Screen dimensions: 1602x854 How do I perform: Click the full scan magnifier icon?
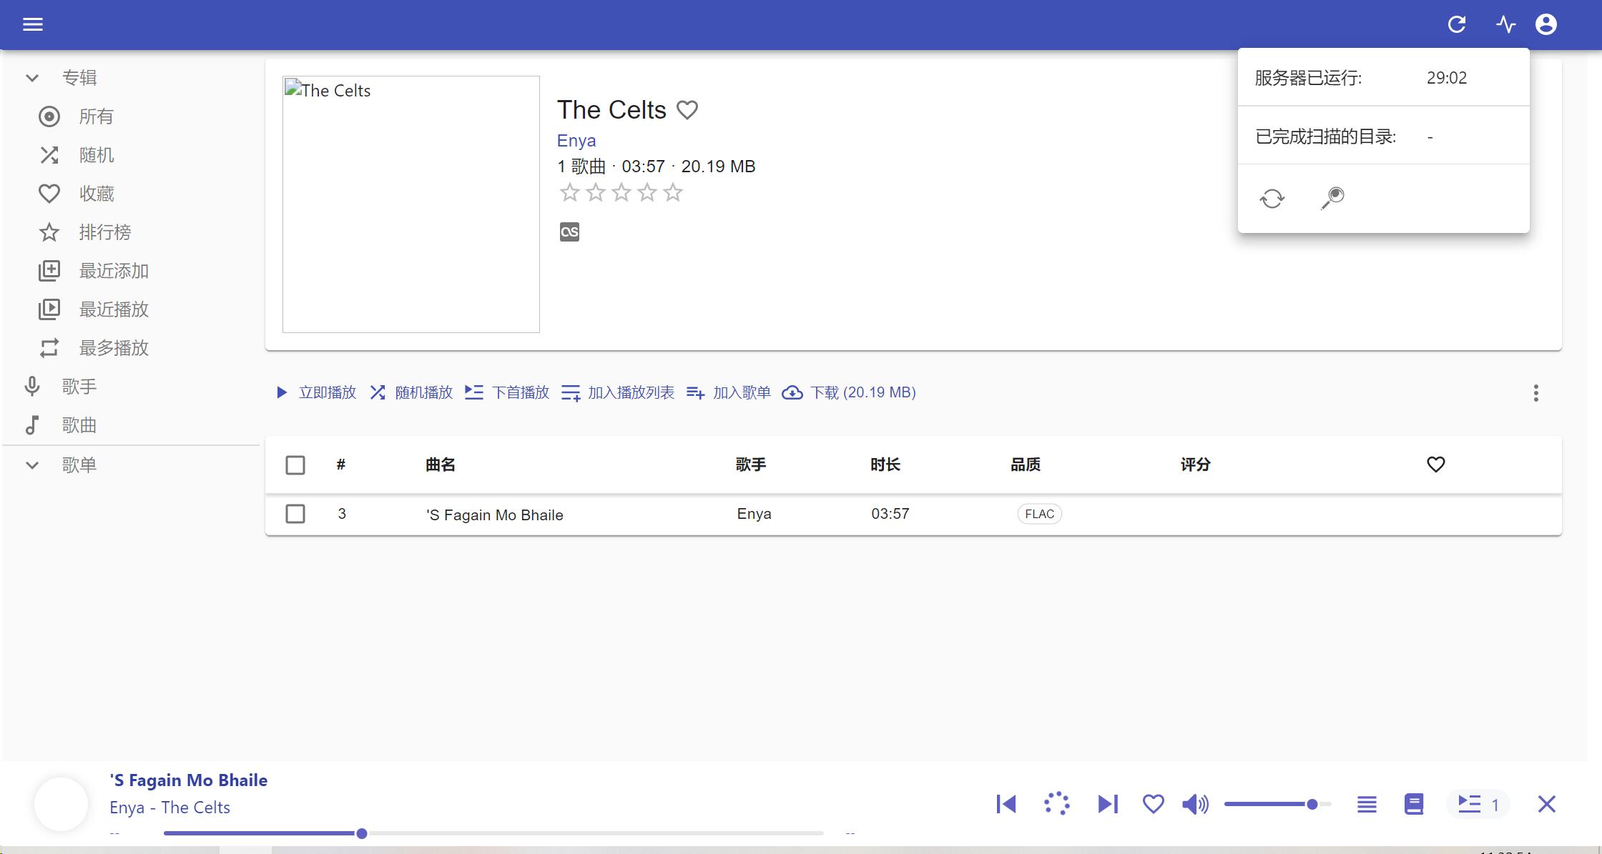[x=1332, y=198]
